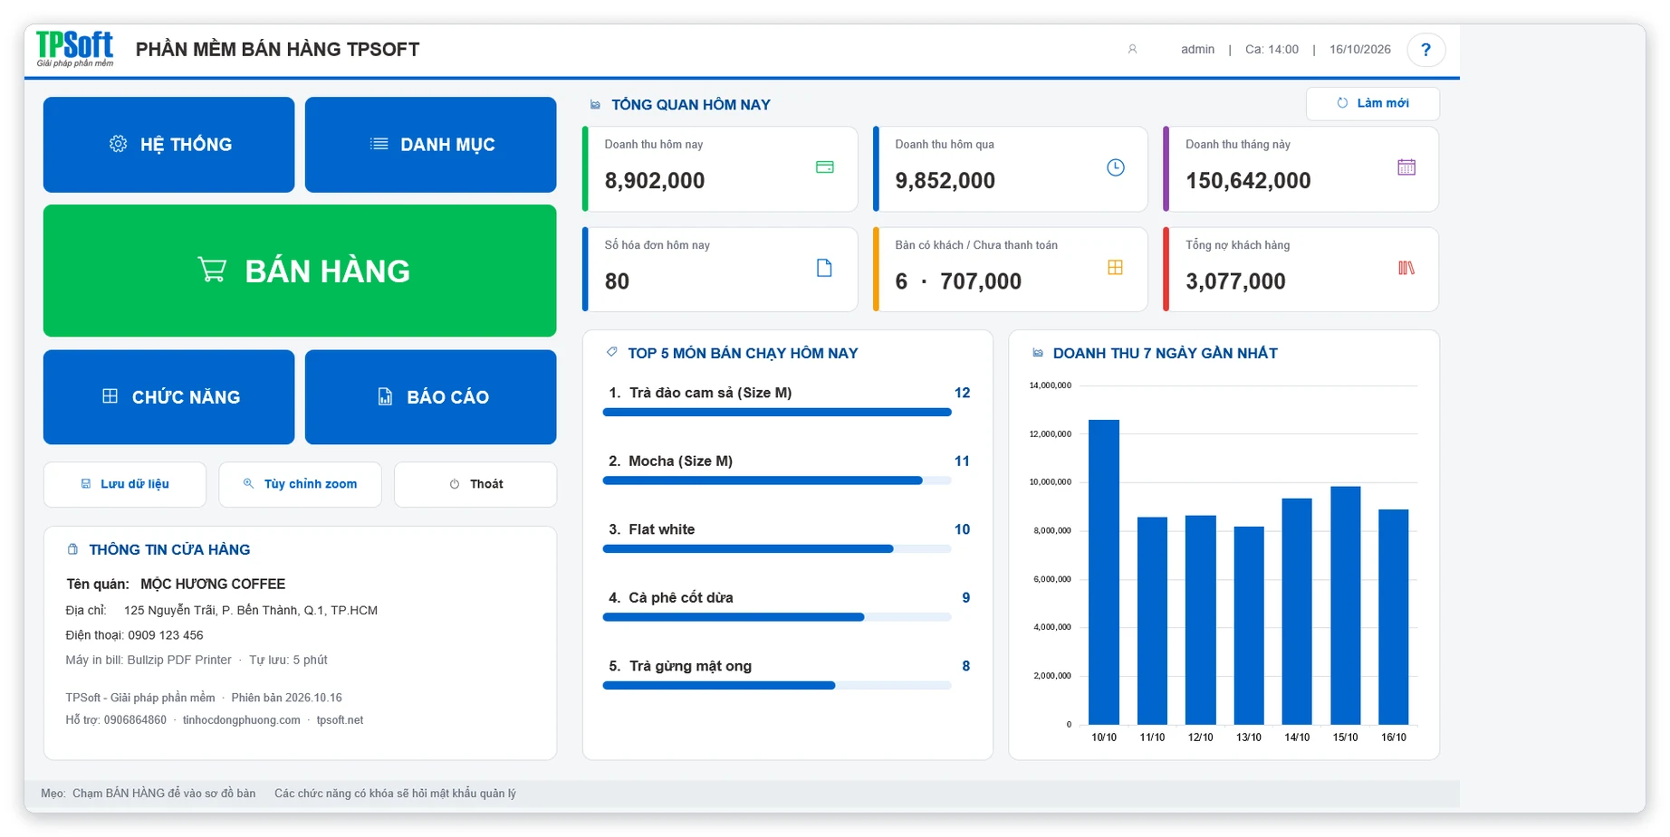Click the table grid icon in Bàn có khách card
This screenshot has height=837, width=1670.
pyautogui.click(x=1115, y=268)
